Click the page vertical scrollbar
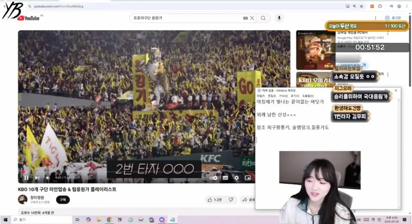The height and width of the screenshot is (224, 412). coord(410,51)
